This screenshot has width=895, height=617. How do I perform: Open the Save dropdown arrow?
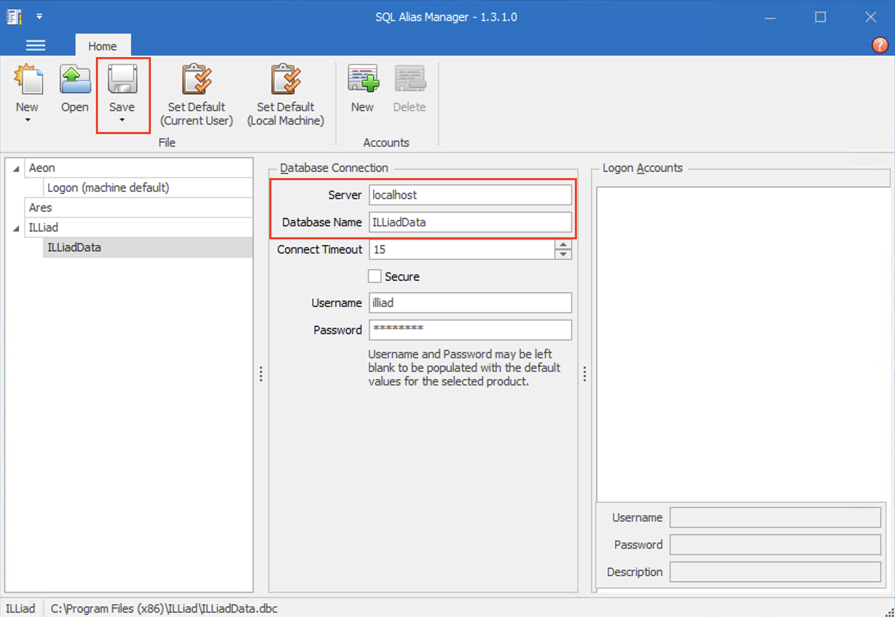tap(123, 120)
